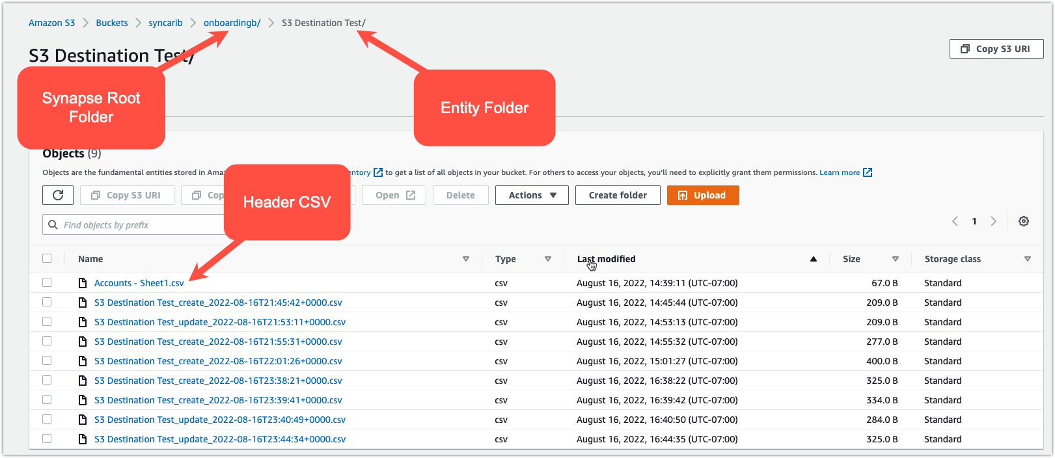Click file icon beside Accounts - Sheet1.csv
This screenshot has height=458, width=1055.
pyautogui.click(x=83, y=283)
